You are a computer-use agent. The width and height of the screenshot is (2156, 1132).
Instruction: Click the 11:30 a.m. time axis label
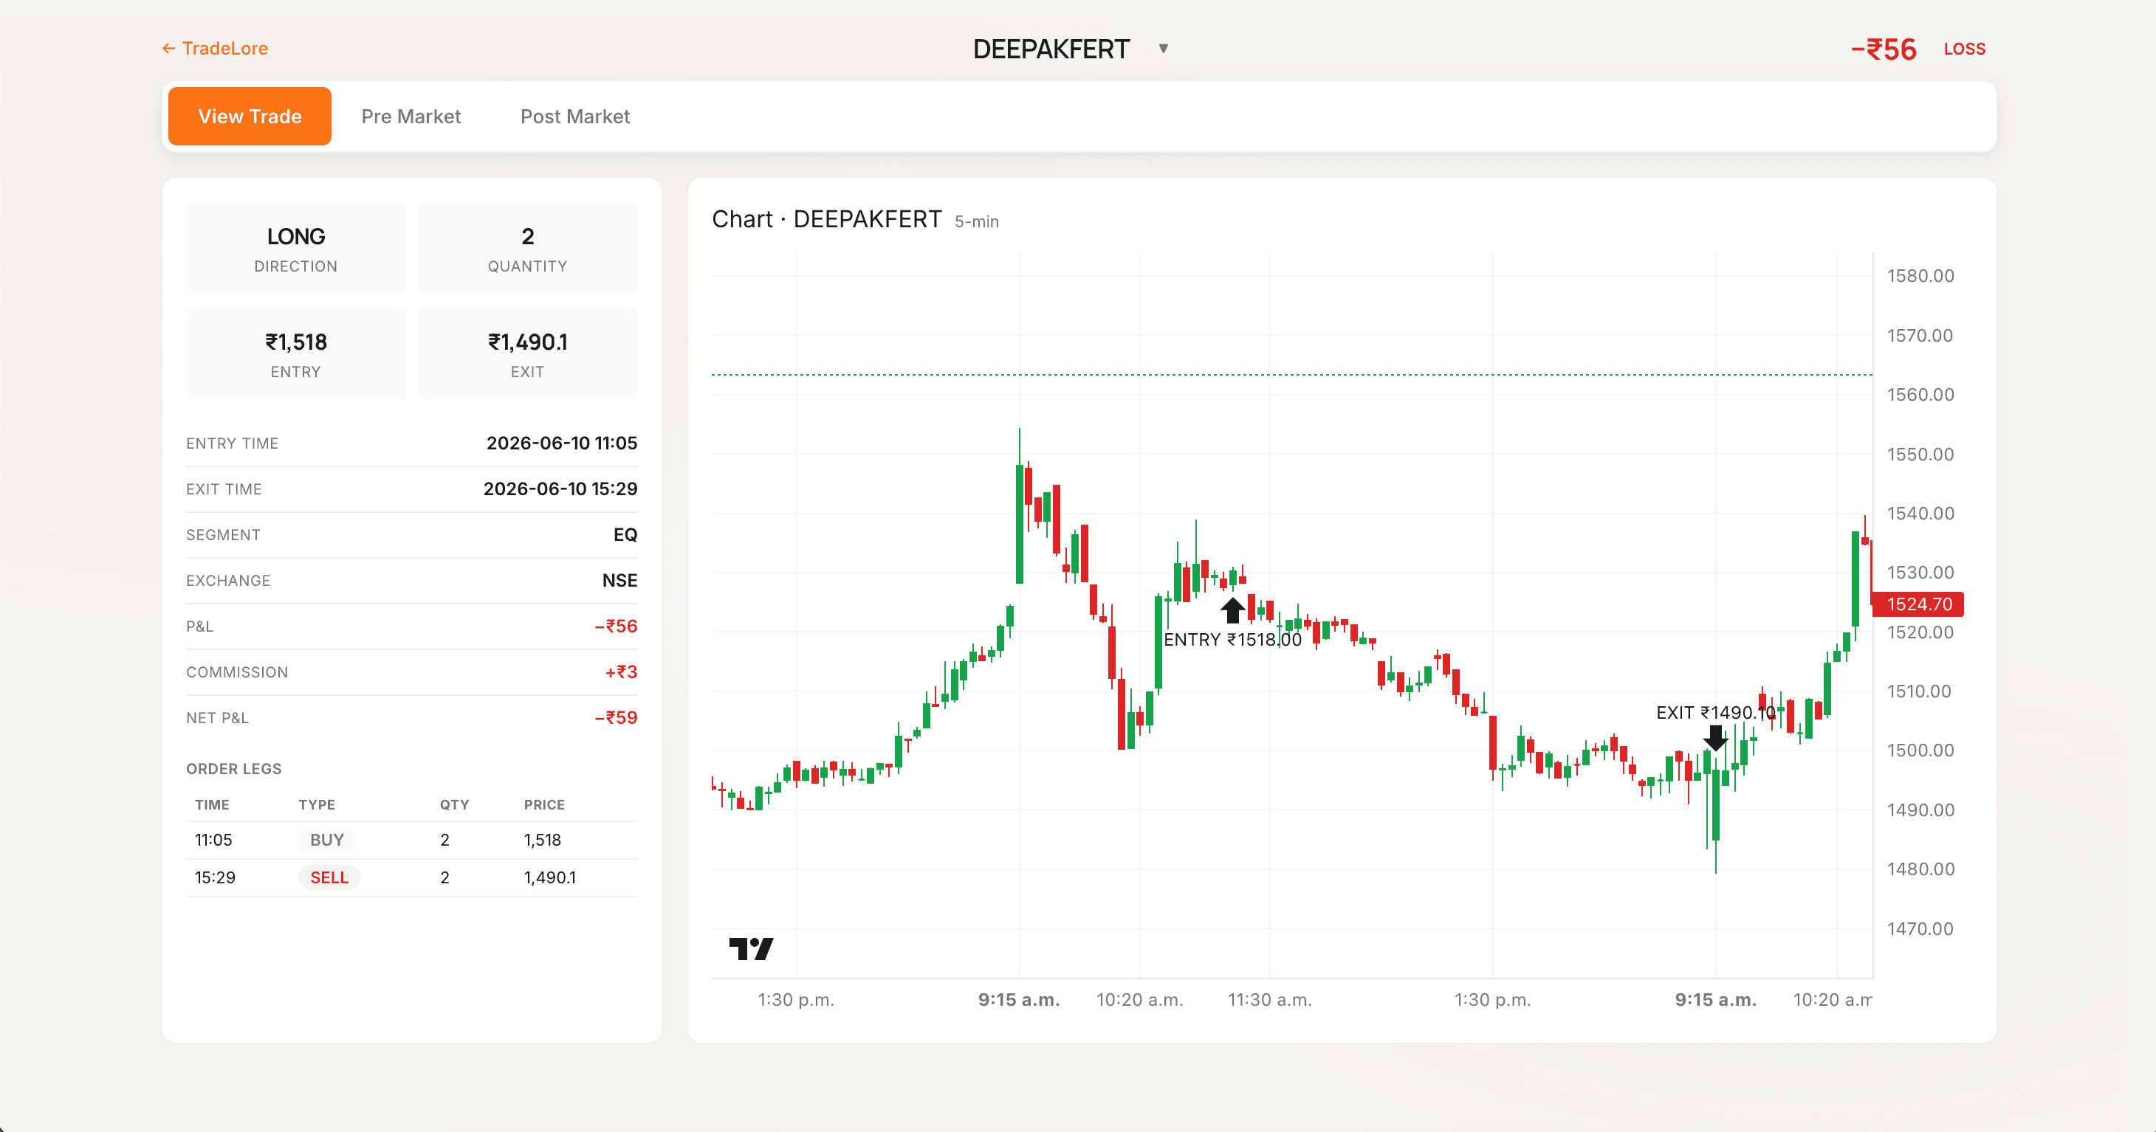[x=1270, y=1000]
